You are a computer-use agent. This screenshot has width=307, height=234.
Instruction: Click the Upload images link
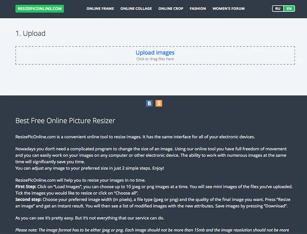[x=155, y=52]
